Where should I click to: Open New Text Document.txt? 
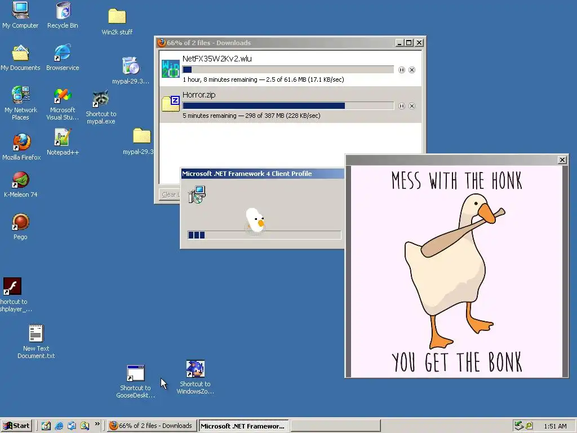coord(36,333)
